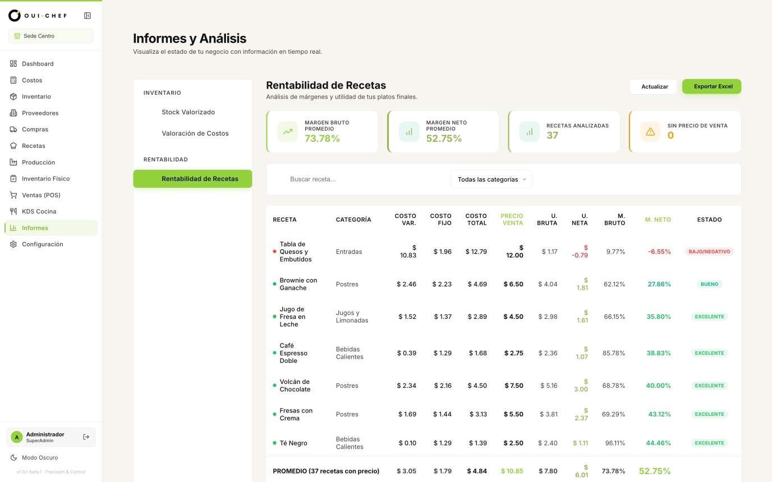
Task: Go to Informes in the sidebar
Action: (x=51, y=228)
